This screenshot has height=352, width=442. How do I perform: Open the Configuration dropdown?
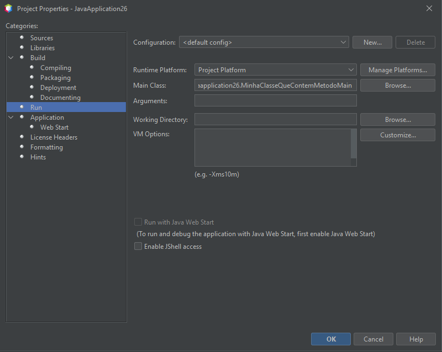(x=264, y=42)
